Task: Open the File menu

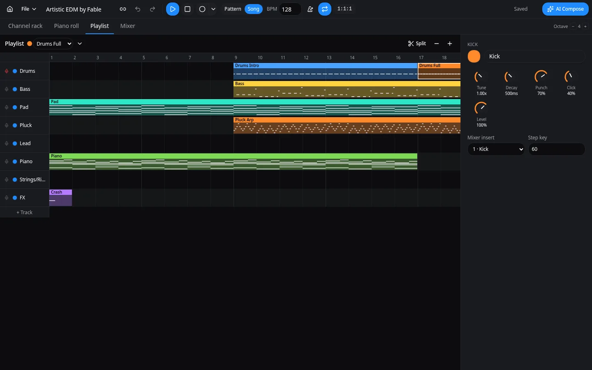Action: pyautogui.click(x=29, y=9)
